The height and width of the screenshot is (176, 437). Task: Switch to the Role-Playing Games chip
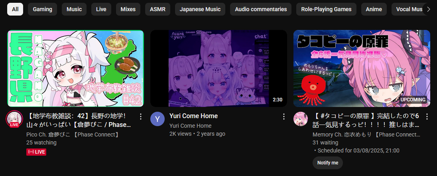(326, 9)
